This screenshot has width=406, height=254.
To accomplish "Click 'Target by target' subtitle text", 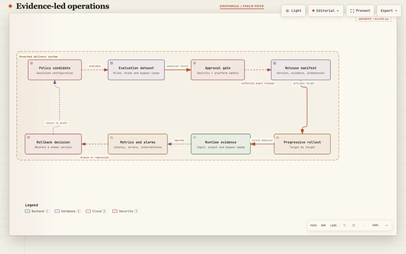I will [302, 147].
